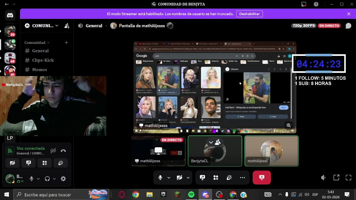This screenshot has width=356, height=200.
Task: Open soundboard from the voice panel
Action: 61,163
